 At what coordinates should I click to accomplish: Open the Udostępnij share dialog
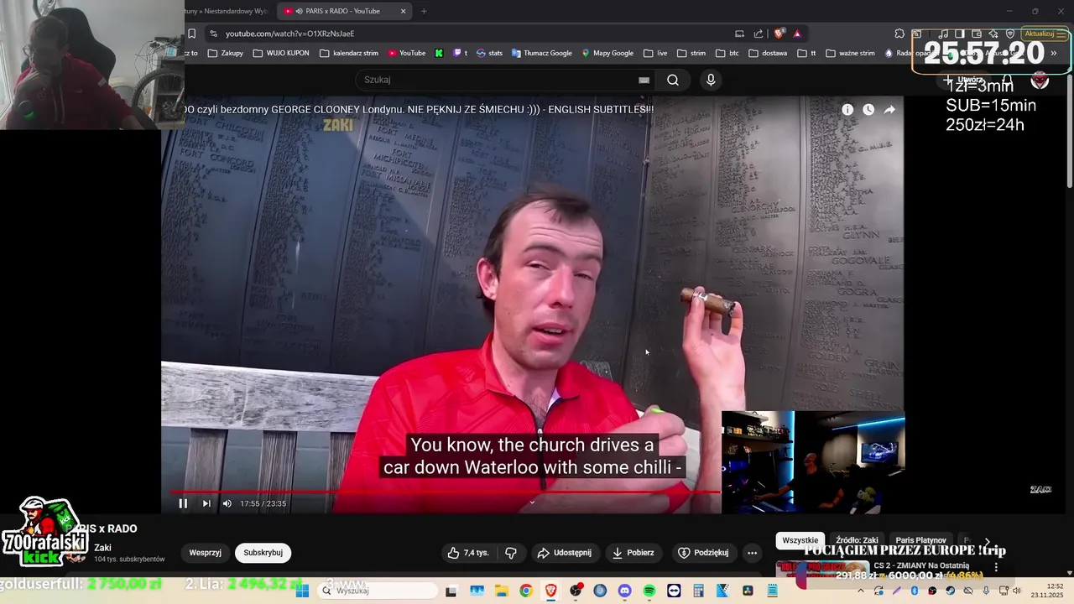coord(564,553)
